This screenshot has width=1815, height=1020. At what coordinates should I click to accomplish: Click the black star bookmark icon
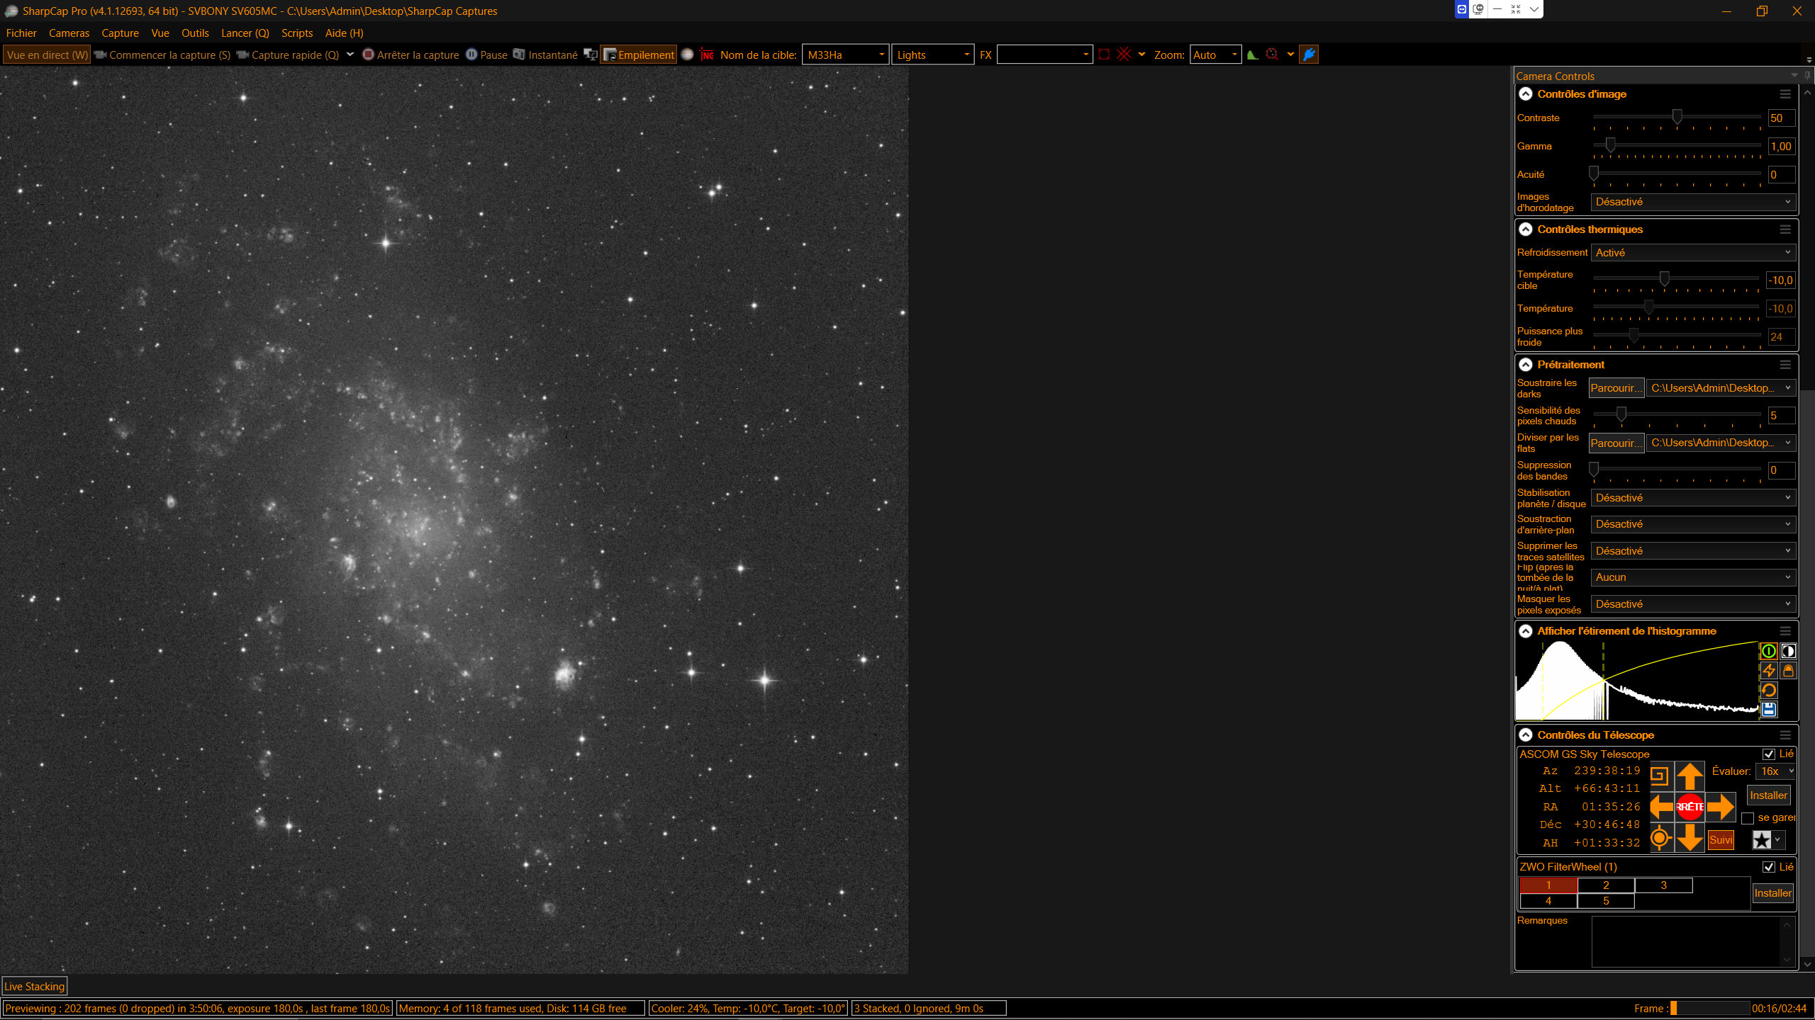click(1762, 840)
